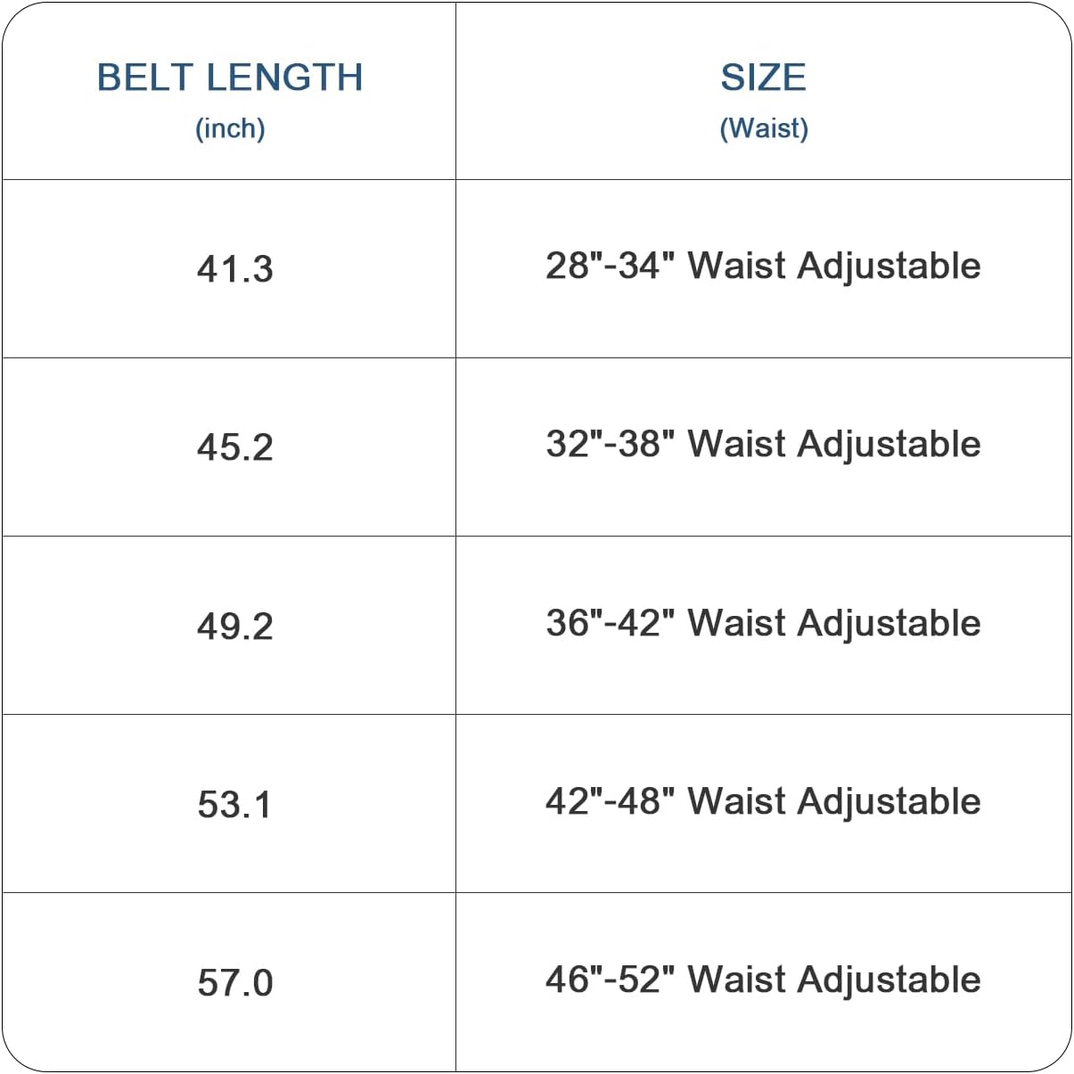This screenshot has width=1074, height=1074.
Task: Click the SIZE column header
Action: coord(763,78)
